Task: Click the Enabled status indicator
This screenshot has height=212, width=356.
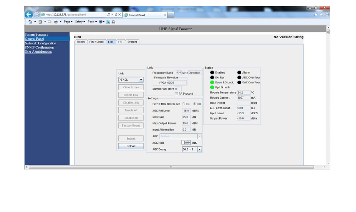Action: point(212,72)
